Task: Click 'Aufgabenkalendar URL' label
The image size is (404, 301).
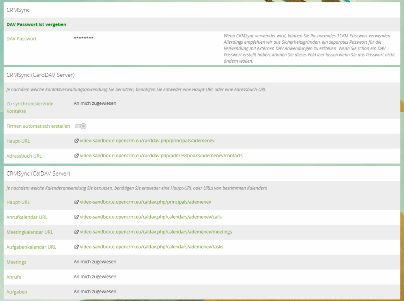Action: click(x=31, y=247)
